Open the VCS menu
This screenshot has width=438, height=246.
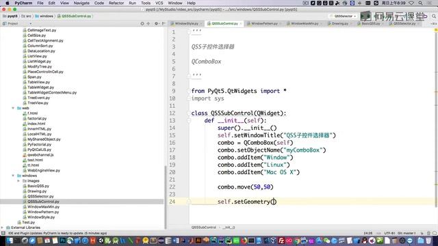159,3
